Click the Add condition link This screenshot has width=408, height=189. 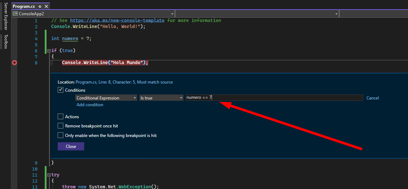pos(90,105)
